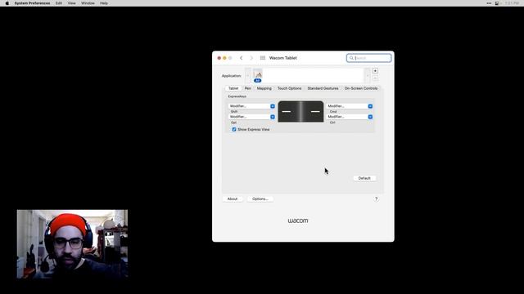The height and width of the screenshot is (294, 524).
Task: Click the About button
Action: point(233,199)
